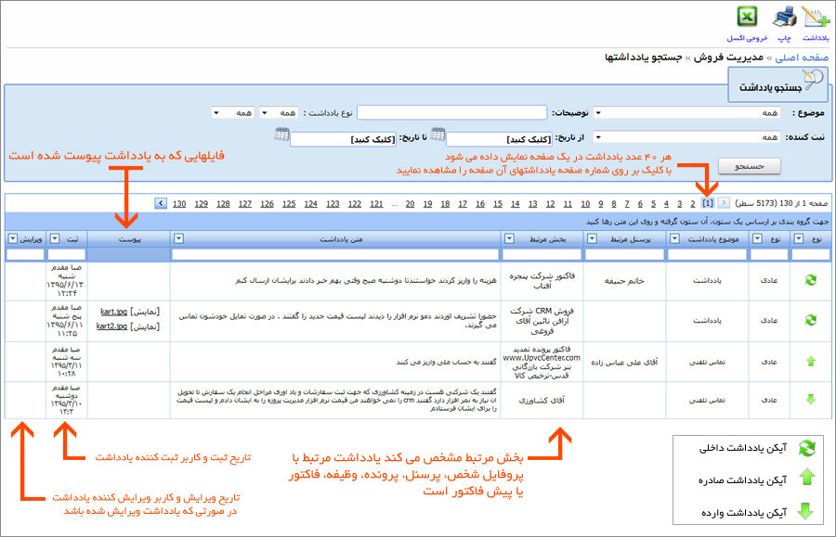836x537 pixels.
Task: Click filter box under ثبت column
Action: (x=67, y=255)
